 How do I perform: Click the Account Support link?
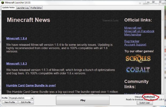(135, 45)
